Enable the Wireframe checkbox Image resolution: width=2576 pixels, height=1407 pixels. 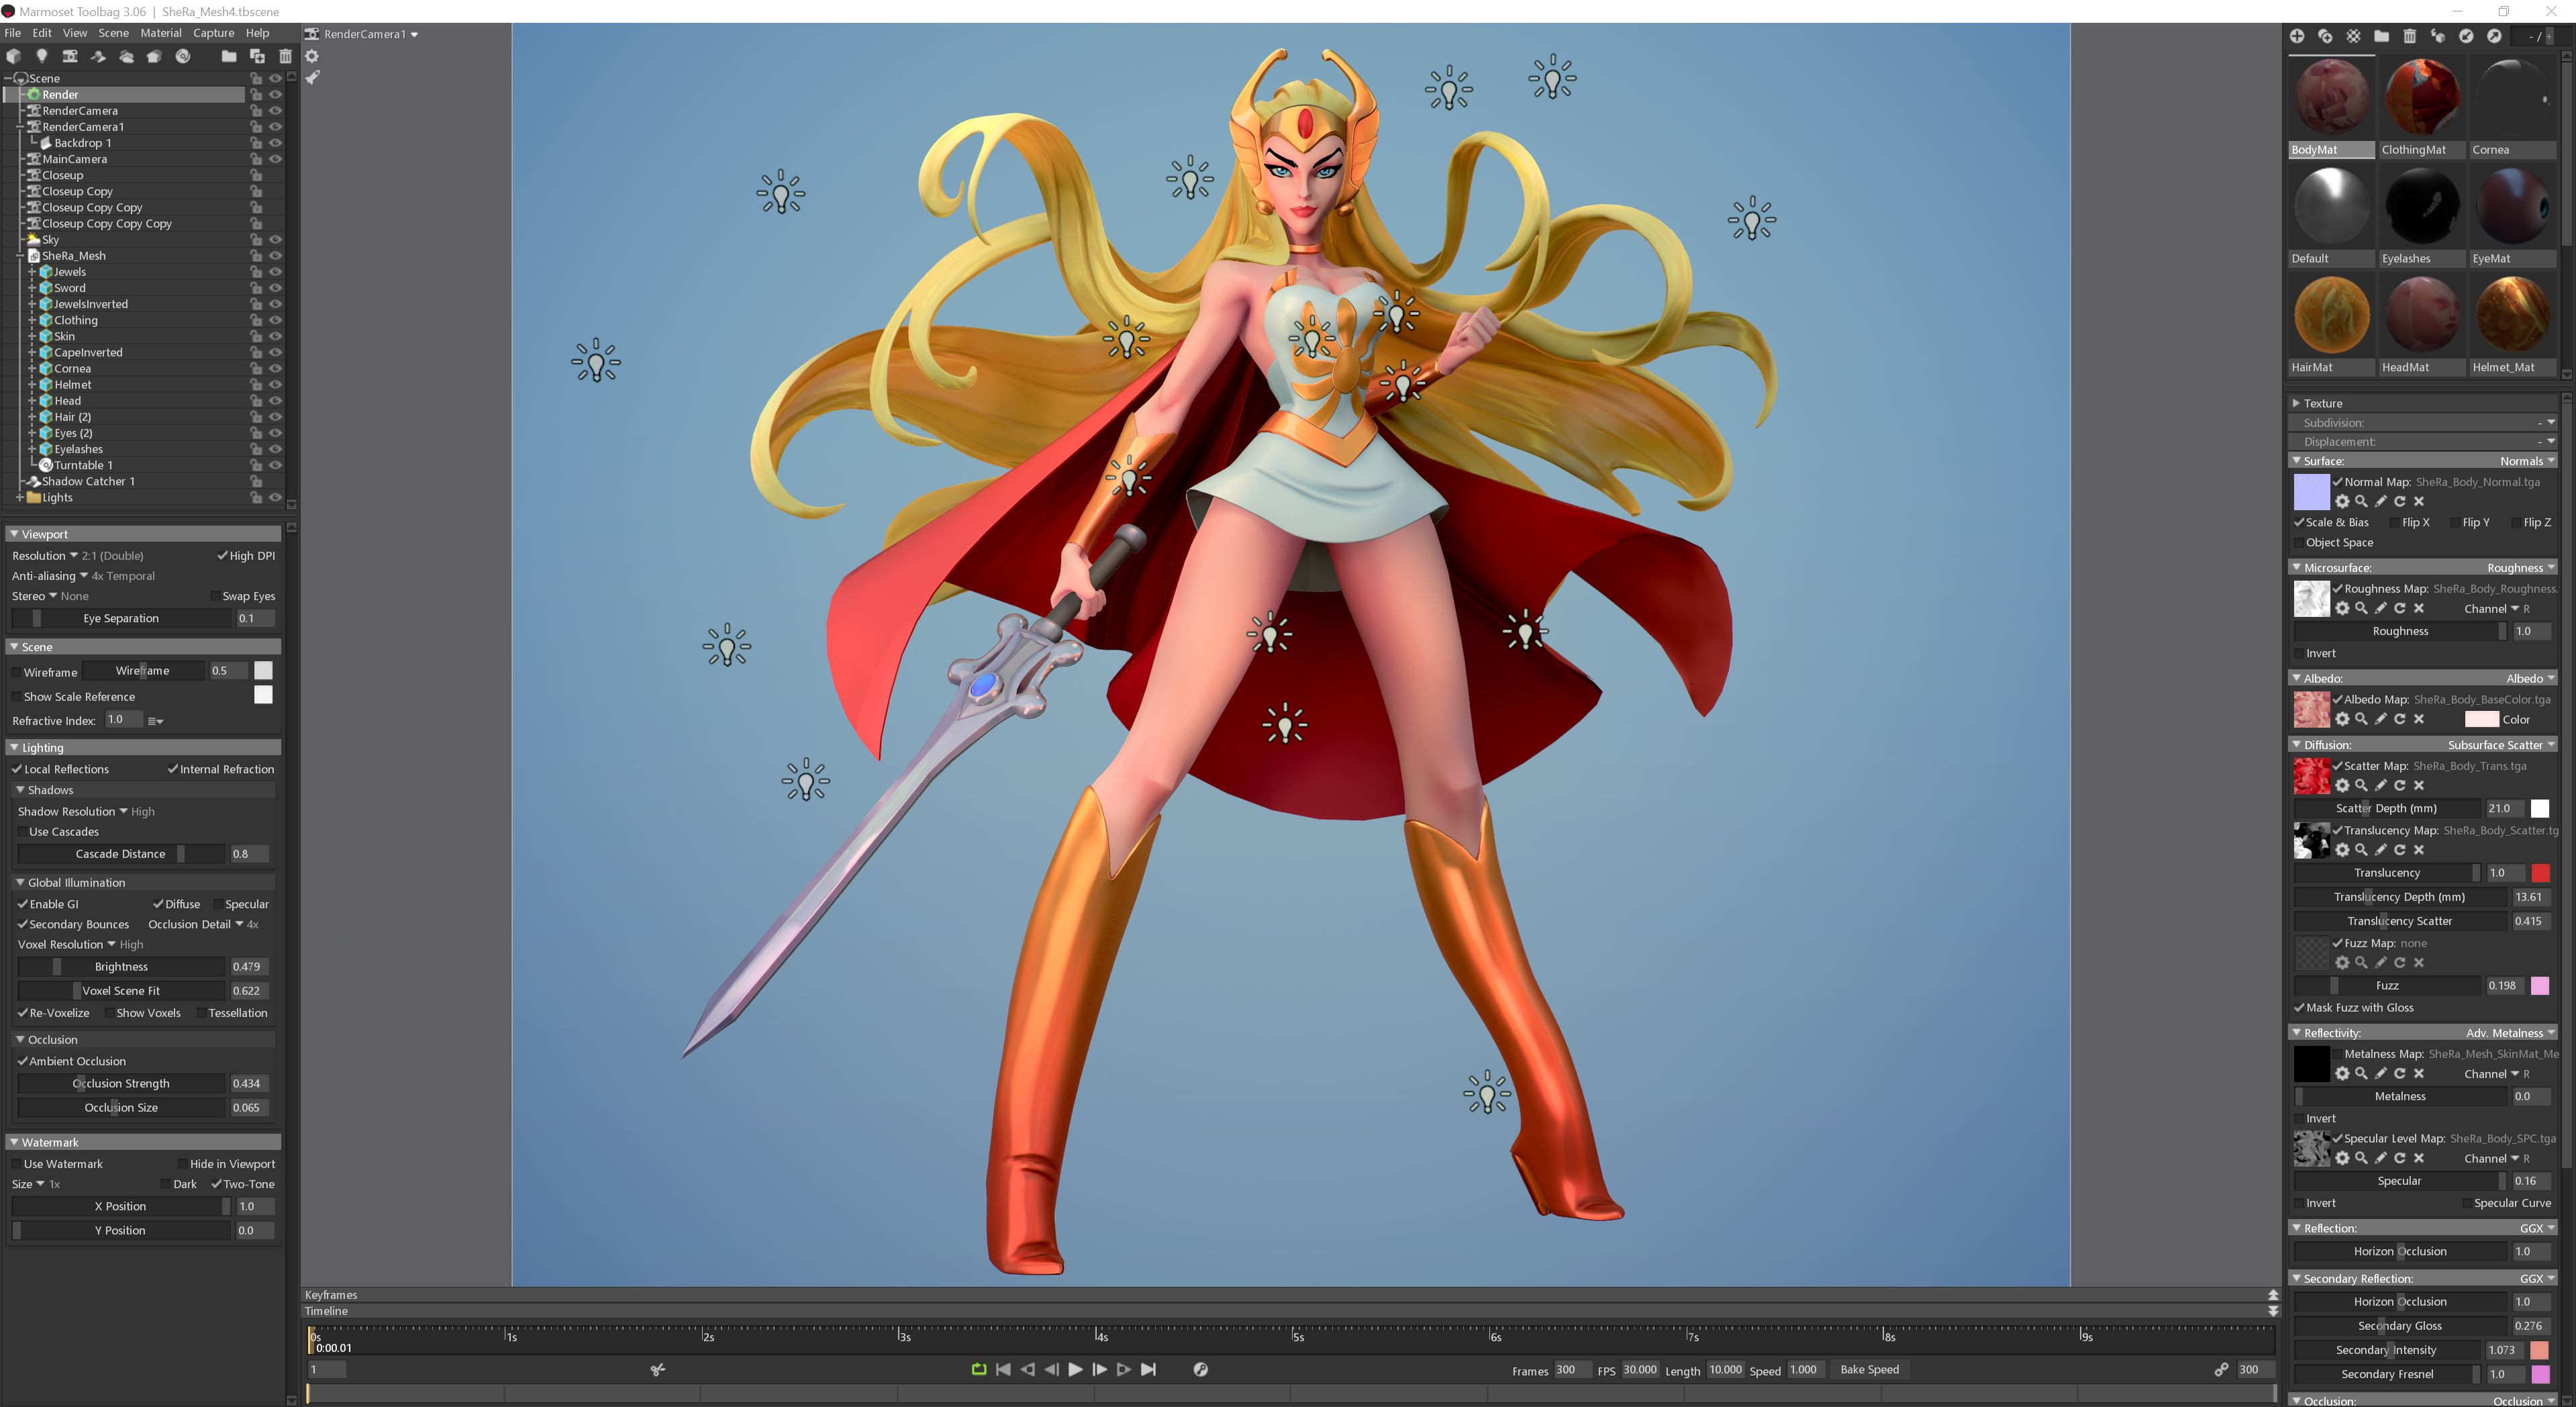16,672
